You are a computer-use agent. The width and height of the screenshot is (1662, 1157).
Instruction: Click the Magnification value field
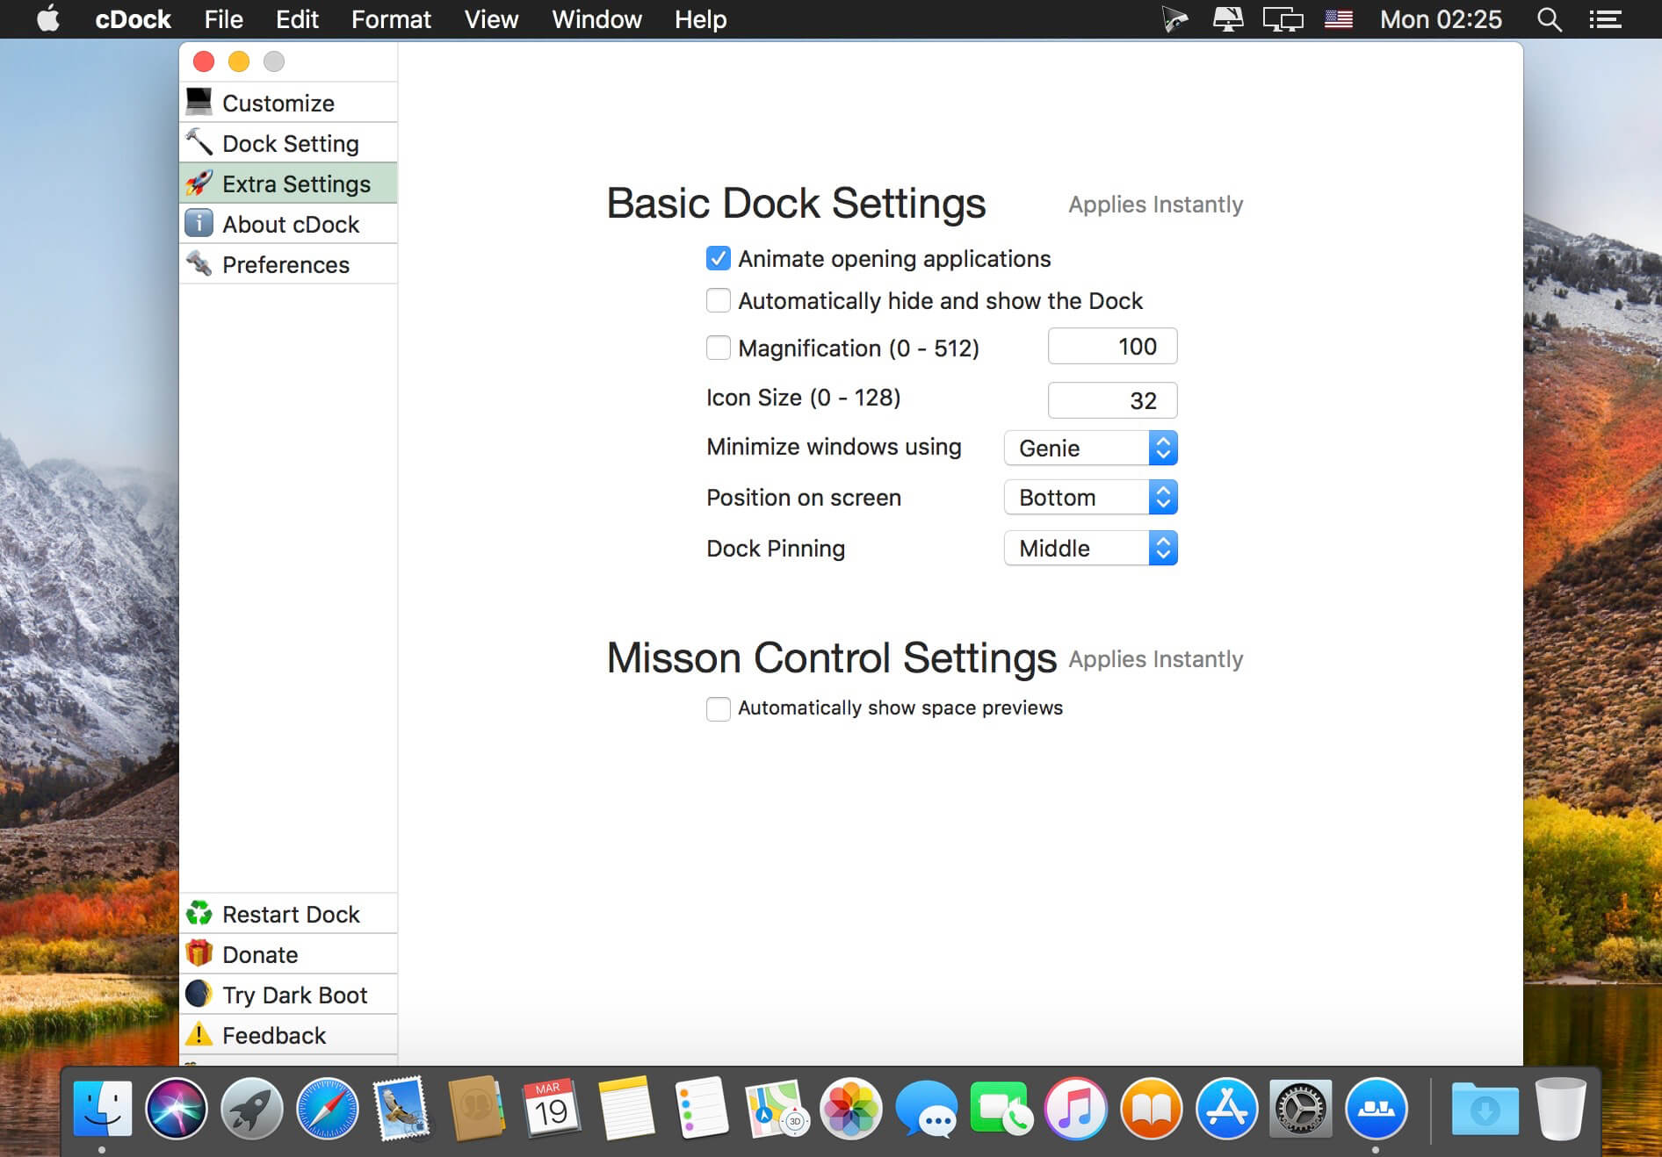click(x=1112, y=347)
